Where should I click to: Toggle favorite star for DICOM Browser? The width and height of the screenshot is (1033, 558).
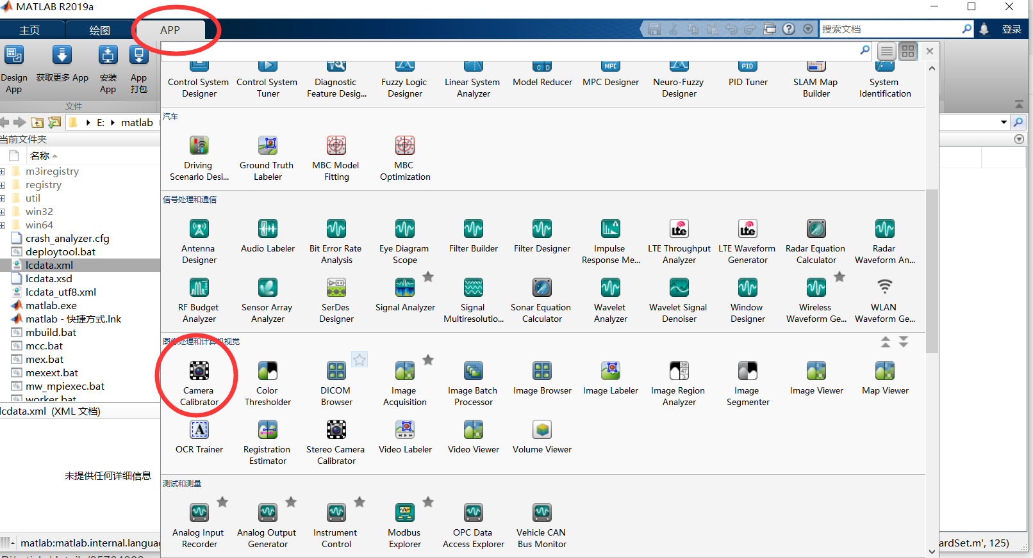click(359, 360)
